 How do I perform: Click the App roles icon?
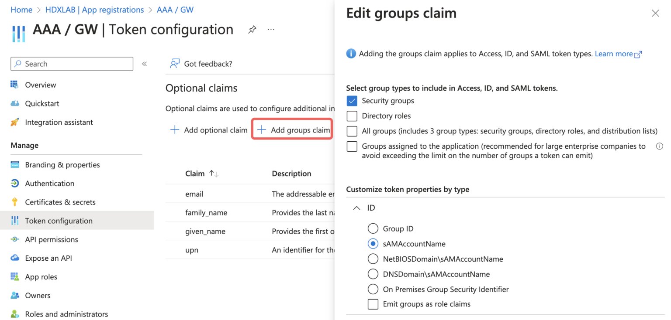pyautogui.click(x=15, y=276)
